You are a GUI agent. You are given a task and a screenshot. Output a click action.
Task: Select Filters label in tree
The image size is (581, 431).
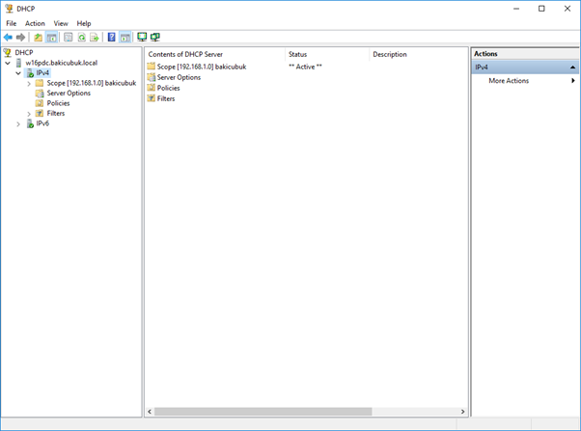(56, 114)
